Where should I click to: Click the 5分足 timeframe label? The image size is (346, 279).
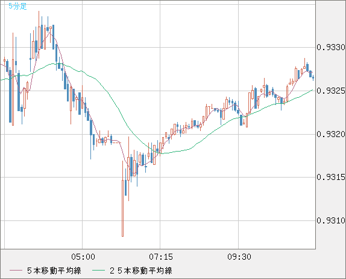point(17,6)
